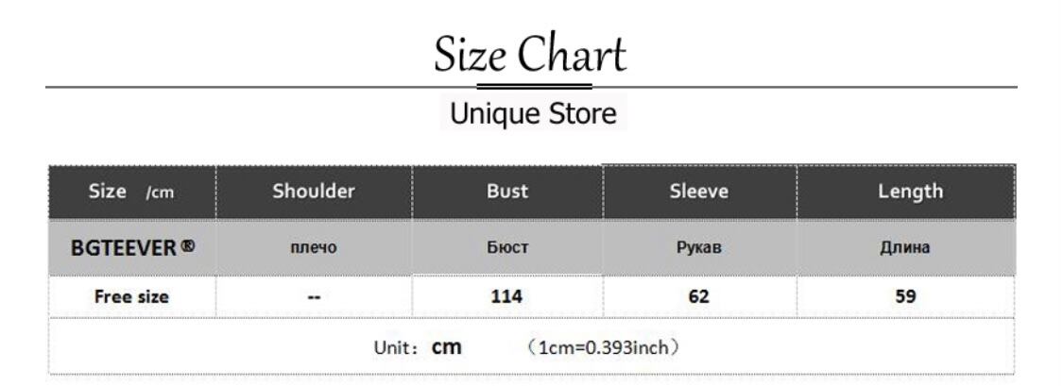Click the Бюст cell
The height and width of the screenshot is (386, 1063).
pos(507,248)
